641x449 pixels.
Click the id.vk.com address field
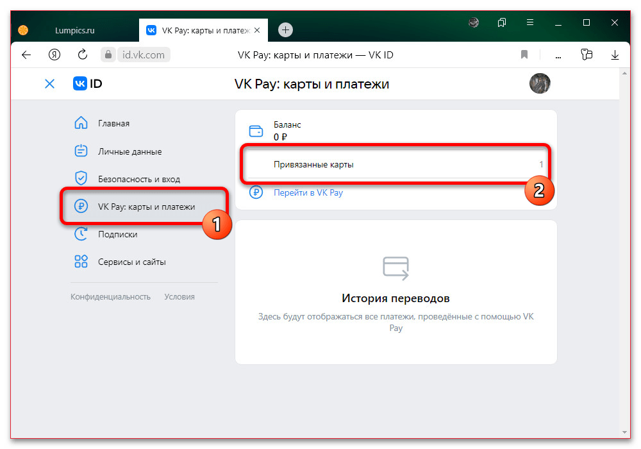[144, 55]
